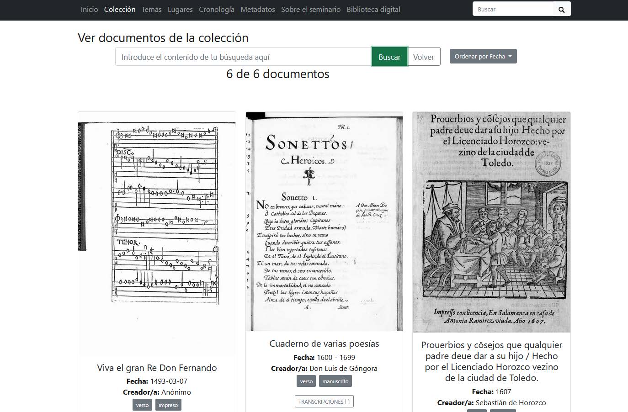Open the Ordenar por Fecha dropdown
Viewport: 628px width, 412px height.
[x=483, y=56]
